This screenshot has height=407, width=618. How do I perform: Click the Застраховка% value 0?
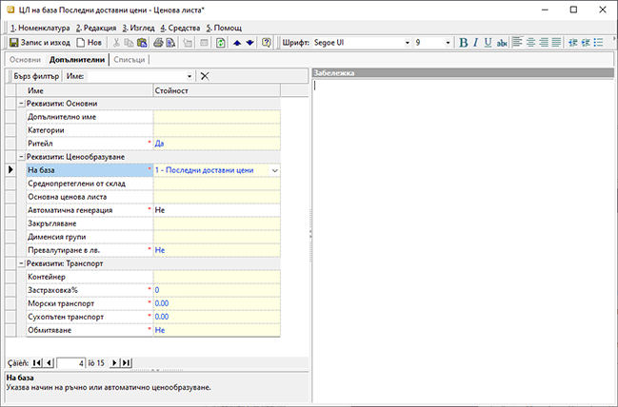(x=216, y=290)
